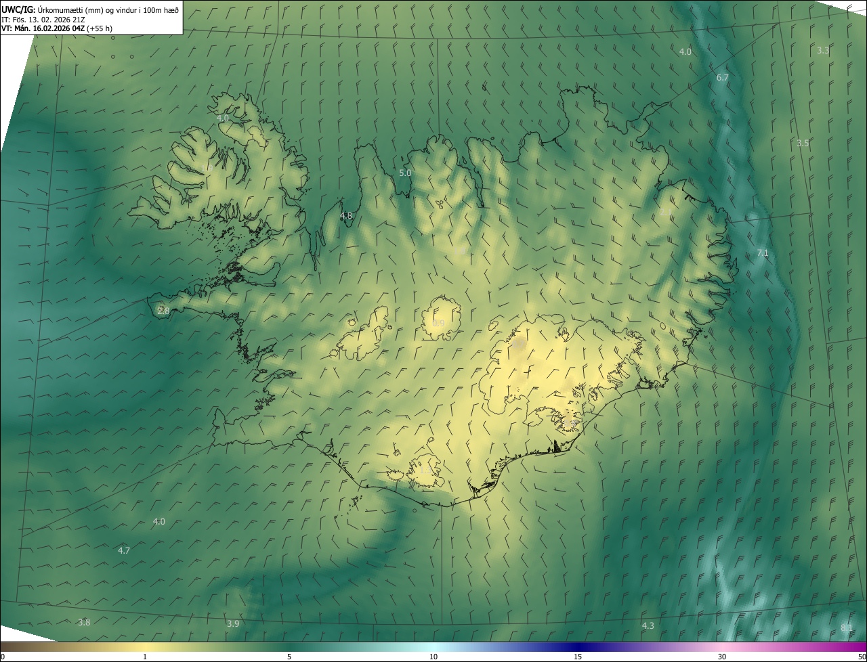Select the 10 tick label on the color scale
Screen dimensions: 867x662
coord(433,657)
